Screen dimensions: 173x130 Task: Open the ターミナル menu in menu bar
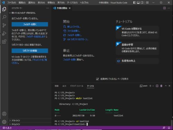pos(72,2)
